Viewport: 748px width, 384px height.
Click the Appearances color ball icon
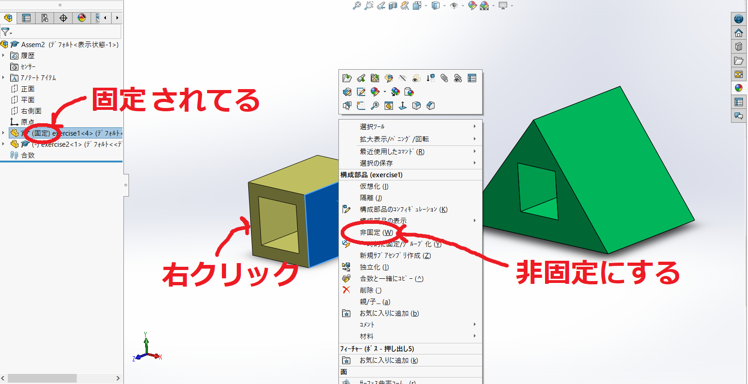pos(375,92)
